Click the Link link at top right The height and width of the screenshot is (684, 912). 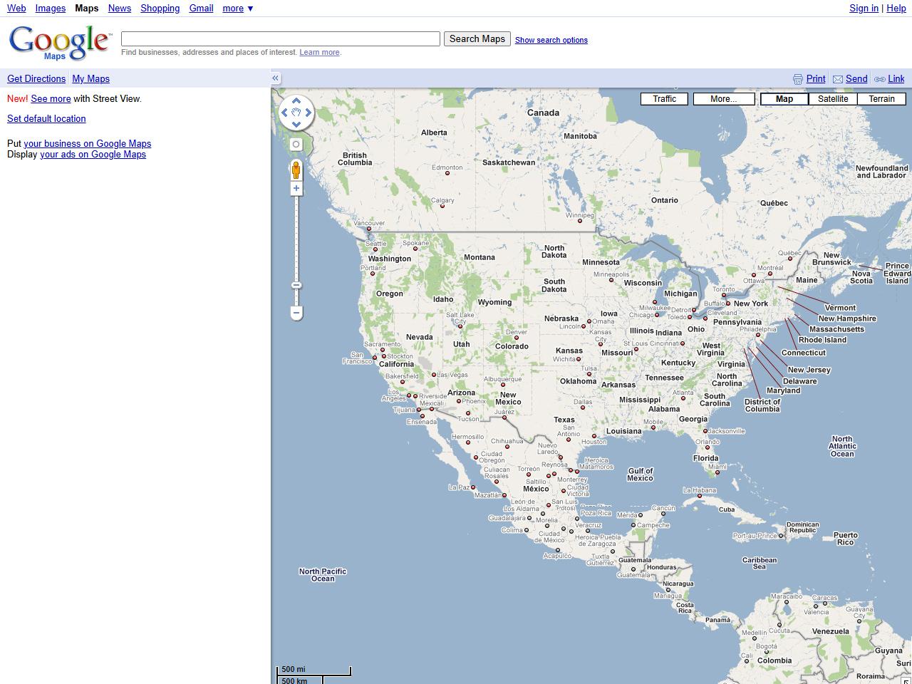tap(896, 79)
